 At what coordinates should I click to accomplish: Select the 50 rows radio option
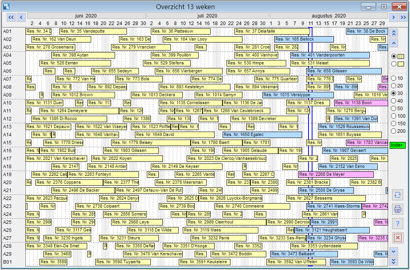[394, 109]
